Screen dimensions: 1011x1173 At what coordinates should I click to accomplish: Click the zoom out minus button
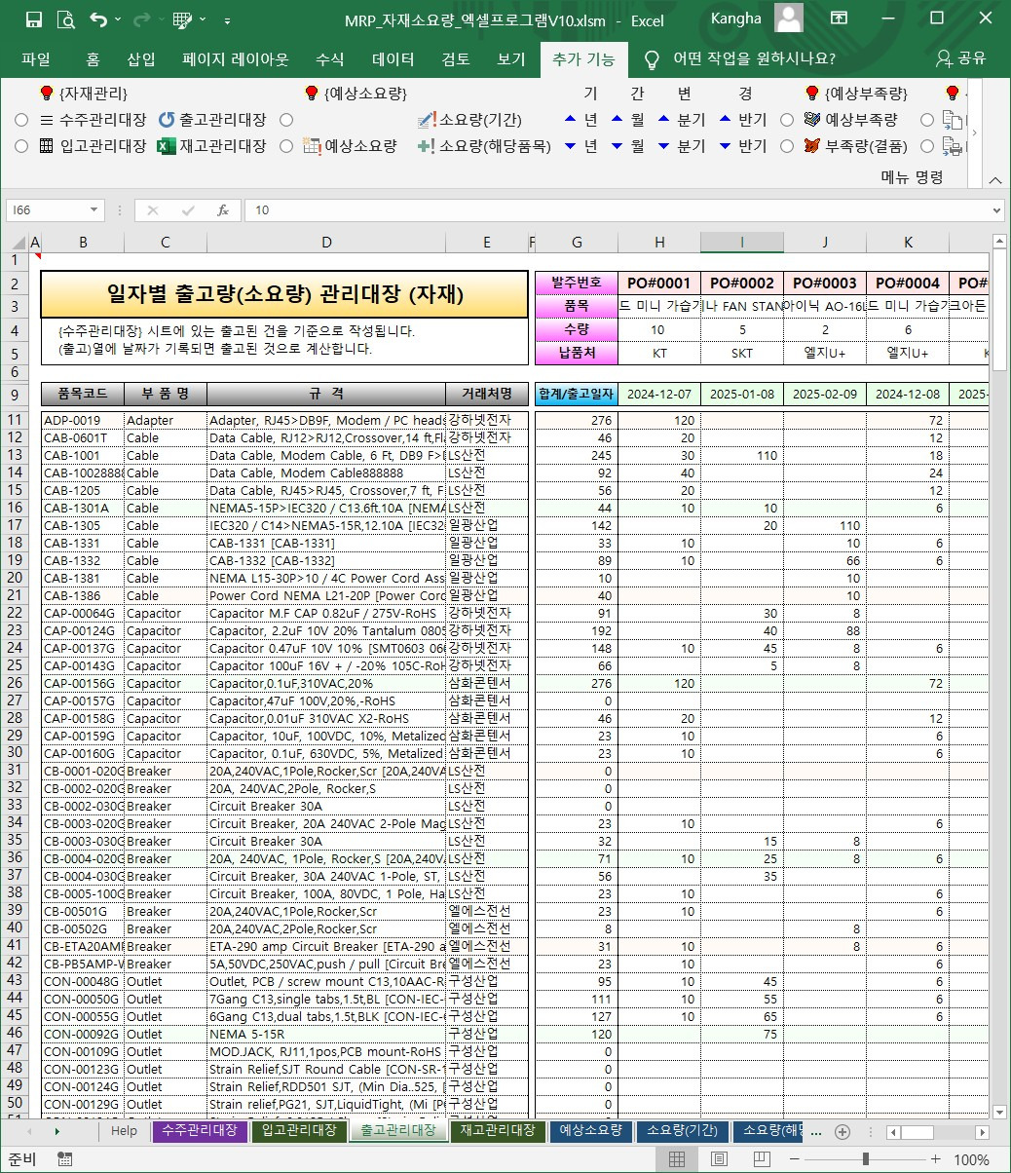(x=797, y=1159)
